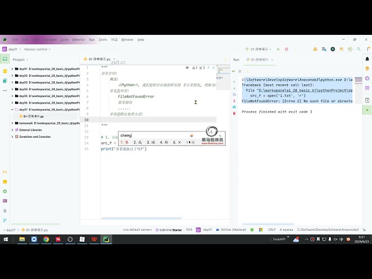Open the Tools menu
This screenshot has height=279, width=372.
tap(103, 40)
